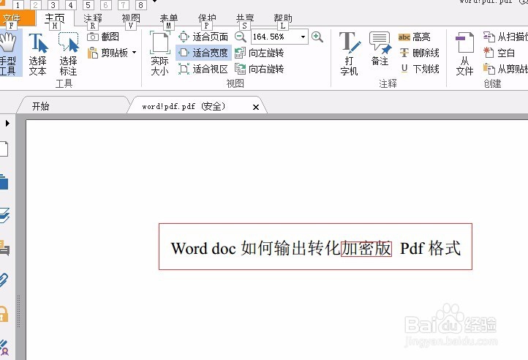Image resolution: width=528 pixels, height=360 pixels.
Task: Select the Hand tool
Action: point(10,53)
